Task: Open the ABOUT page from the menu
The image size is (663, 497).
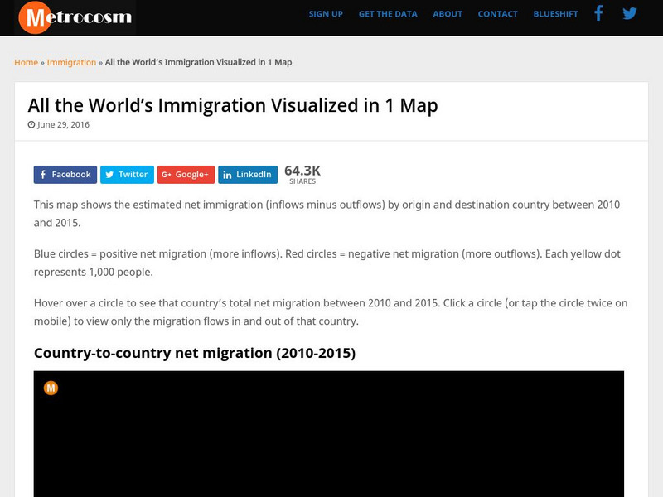Action: (448, 14)
